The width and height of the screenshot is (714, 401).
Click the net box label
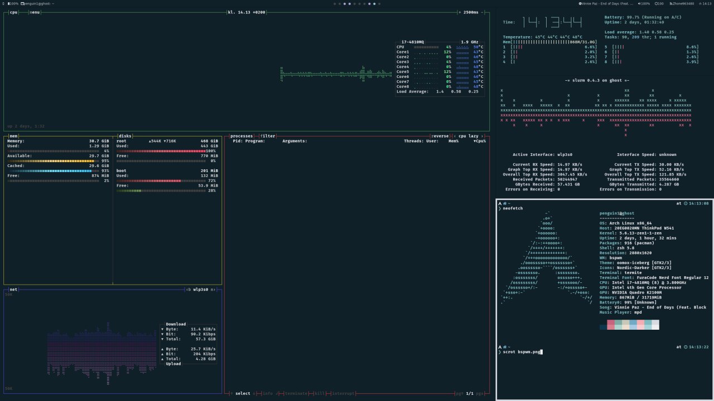click(13, 290)
